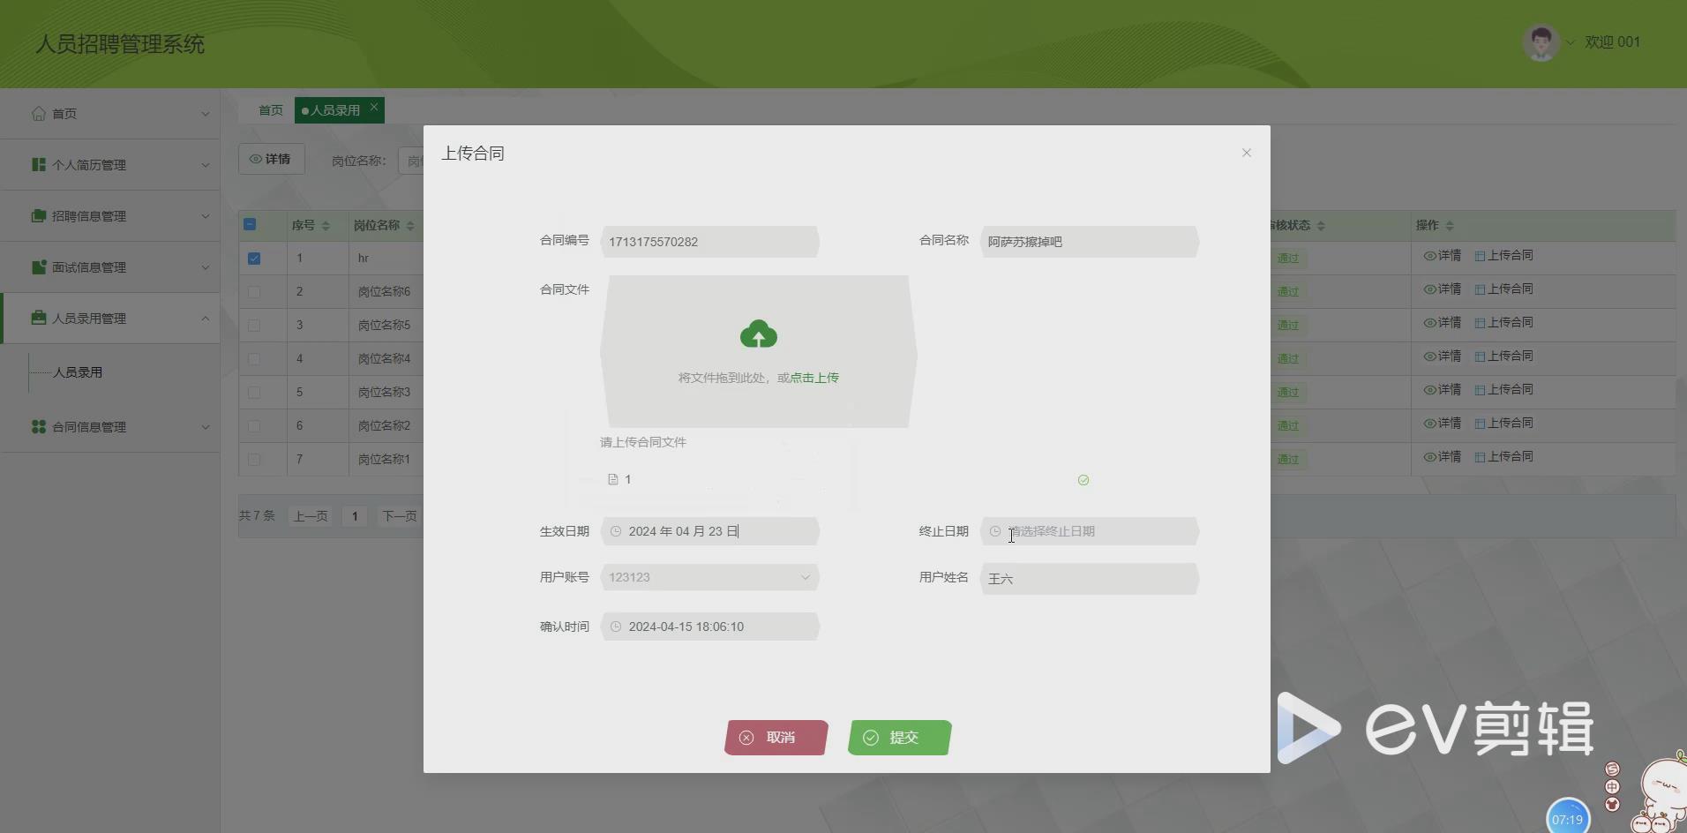Collapse the 人员录用管理 menu section

click(x=206, y=319)
